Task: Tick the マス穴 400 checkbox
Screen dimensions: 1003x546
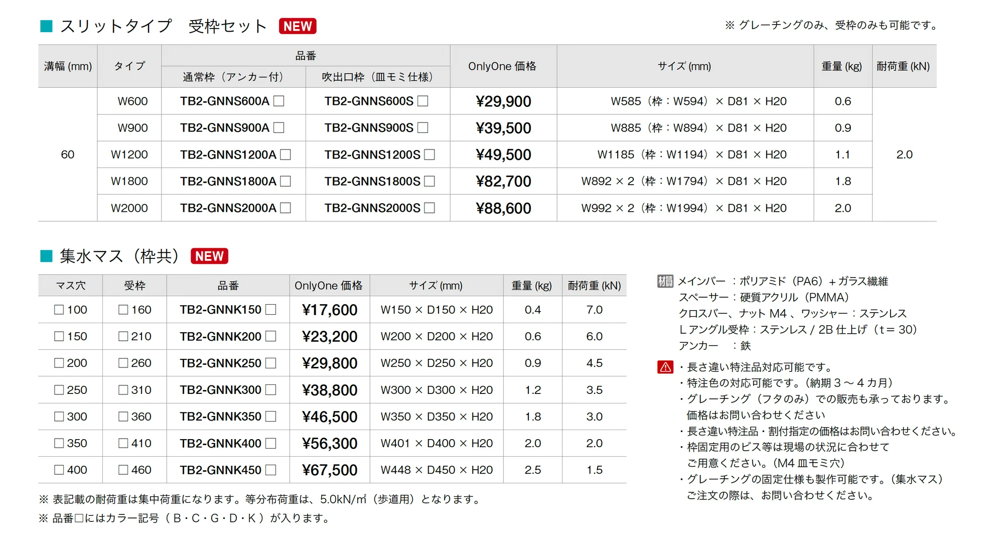Action: [59, 470]
